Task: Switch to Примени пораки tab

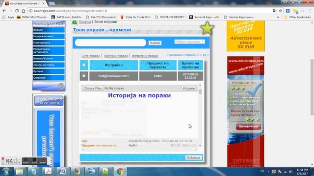Action: tap(116, 56)
